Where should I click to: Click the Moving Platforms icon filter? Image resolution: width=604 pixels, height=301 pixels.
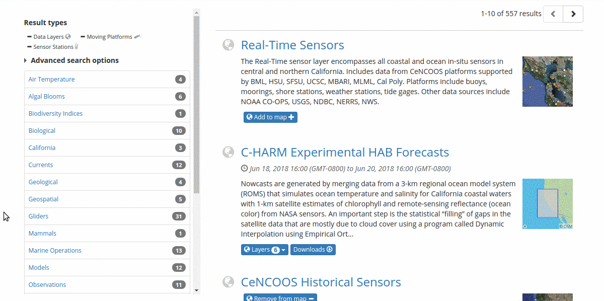pos(138,36)
